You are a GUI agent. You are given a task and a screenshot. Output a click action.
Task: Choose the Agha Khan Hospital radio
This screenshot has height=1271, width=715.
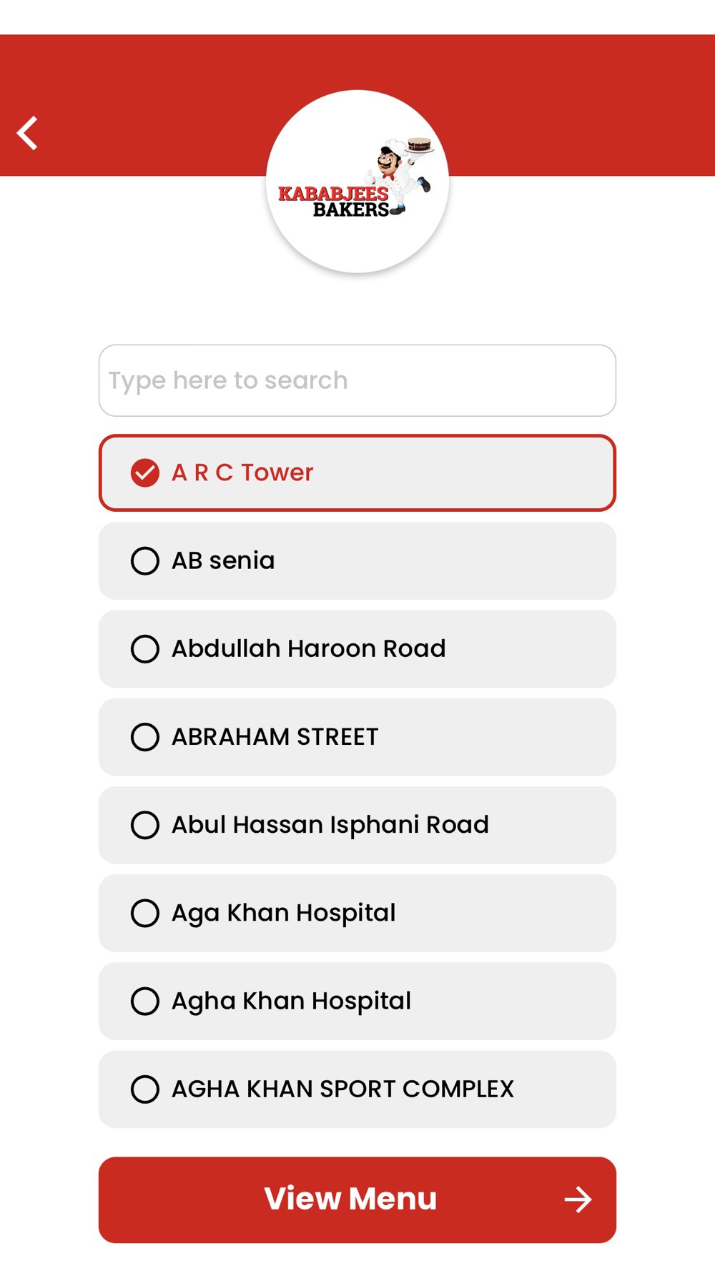(145, 1001)
